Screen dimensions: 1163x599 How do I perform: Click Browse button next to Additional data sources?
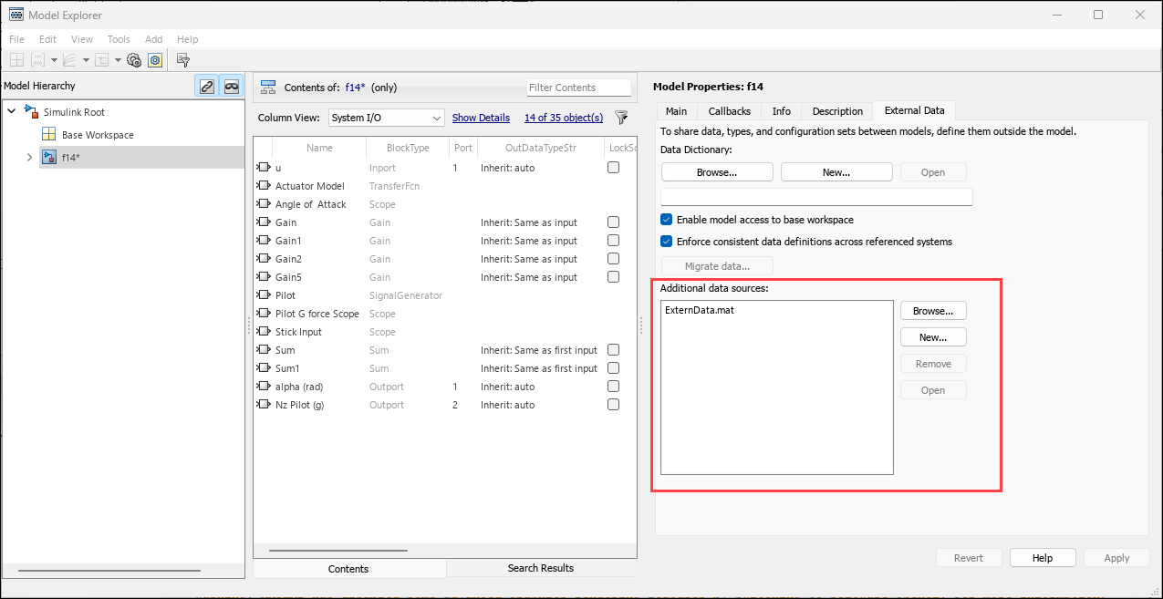pos(933,311)
